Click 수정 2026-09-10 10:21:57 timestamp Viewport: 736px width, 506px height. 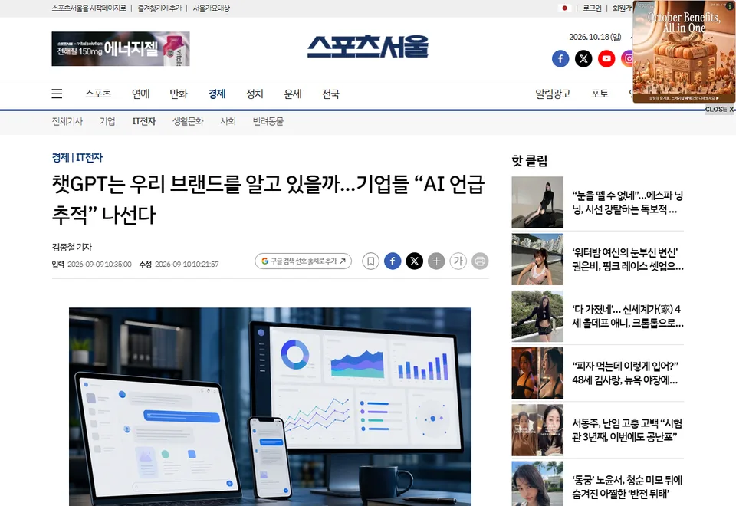click(x=179, y=264)
